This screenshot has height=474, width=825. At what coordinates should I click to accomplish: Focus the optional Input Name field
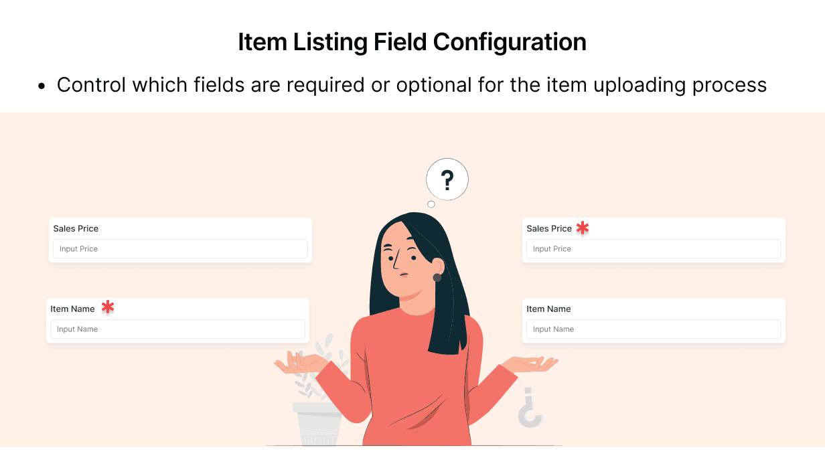click(654, 329)
